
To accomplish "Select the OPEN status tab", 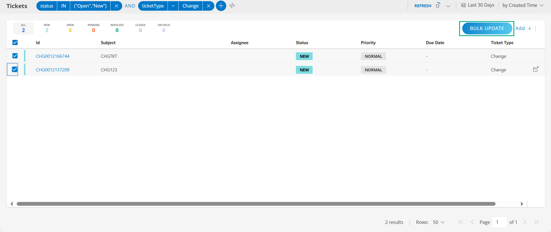I will tap(70, 28).
